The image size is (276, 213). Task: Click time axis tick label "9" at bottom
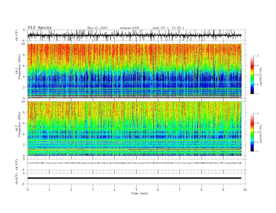coord(223,190)
